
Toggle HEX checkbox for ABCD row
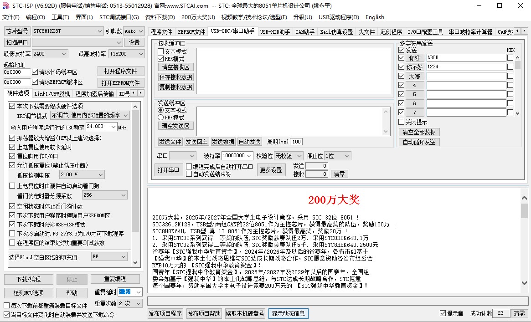(x=510, y=58)
